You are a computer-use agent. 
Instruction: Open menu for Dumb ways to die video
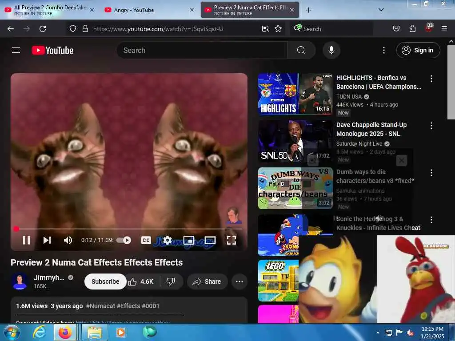431,173
